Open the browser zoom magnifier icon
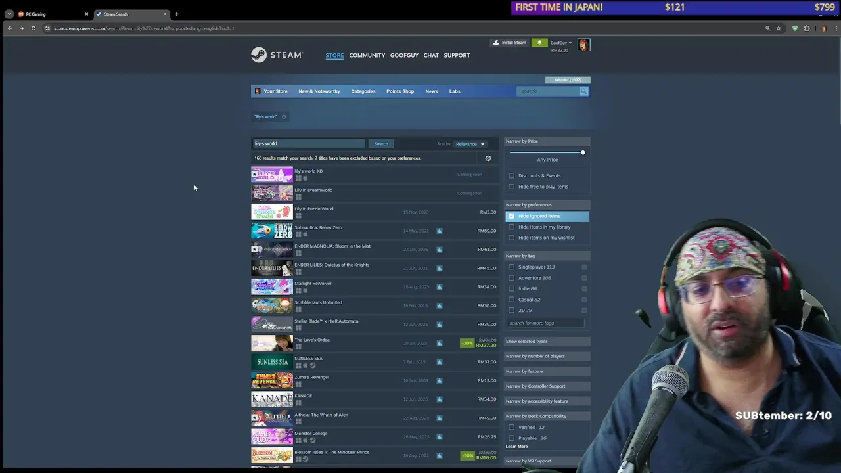Screen dimensions: 841x473 click(767, 28)
